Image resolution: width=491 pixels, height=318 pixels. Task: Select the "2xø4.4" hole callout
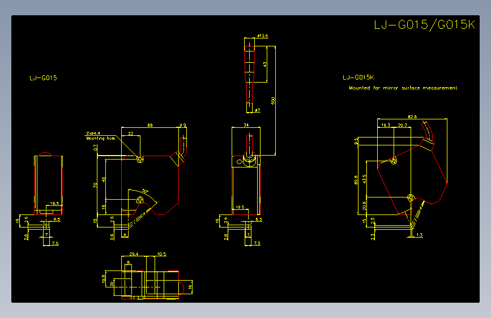point(93,134)
